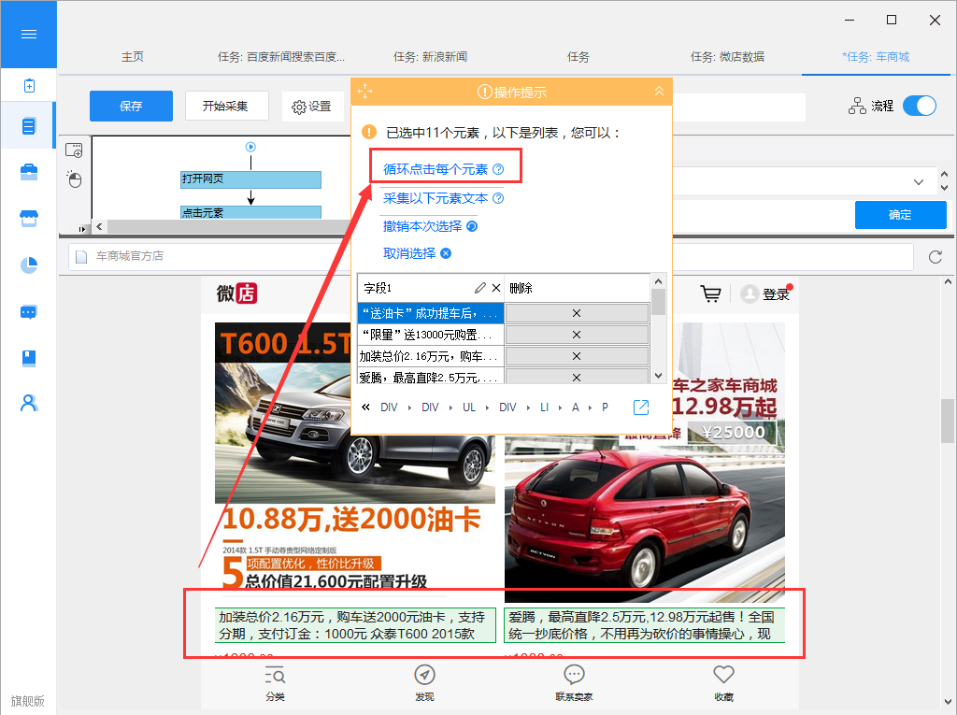Switch to the 任务: 微店数据 tab

(727, 57)
